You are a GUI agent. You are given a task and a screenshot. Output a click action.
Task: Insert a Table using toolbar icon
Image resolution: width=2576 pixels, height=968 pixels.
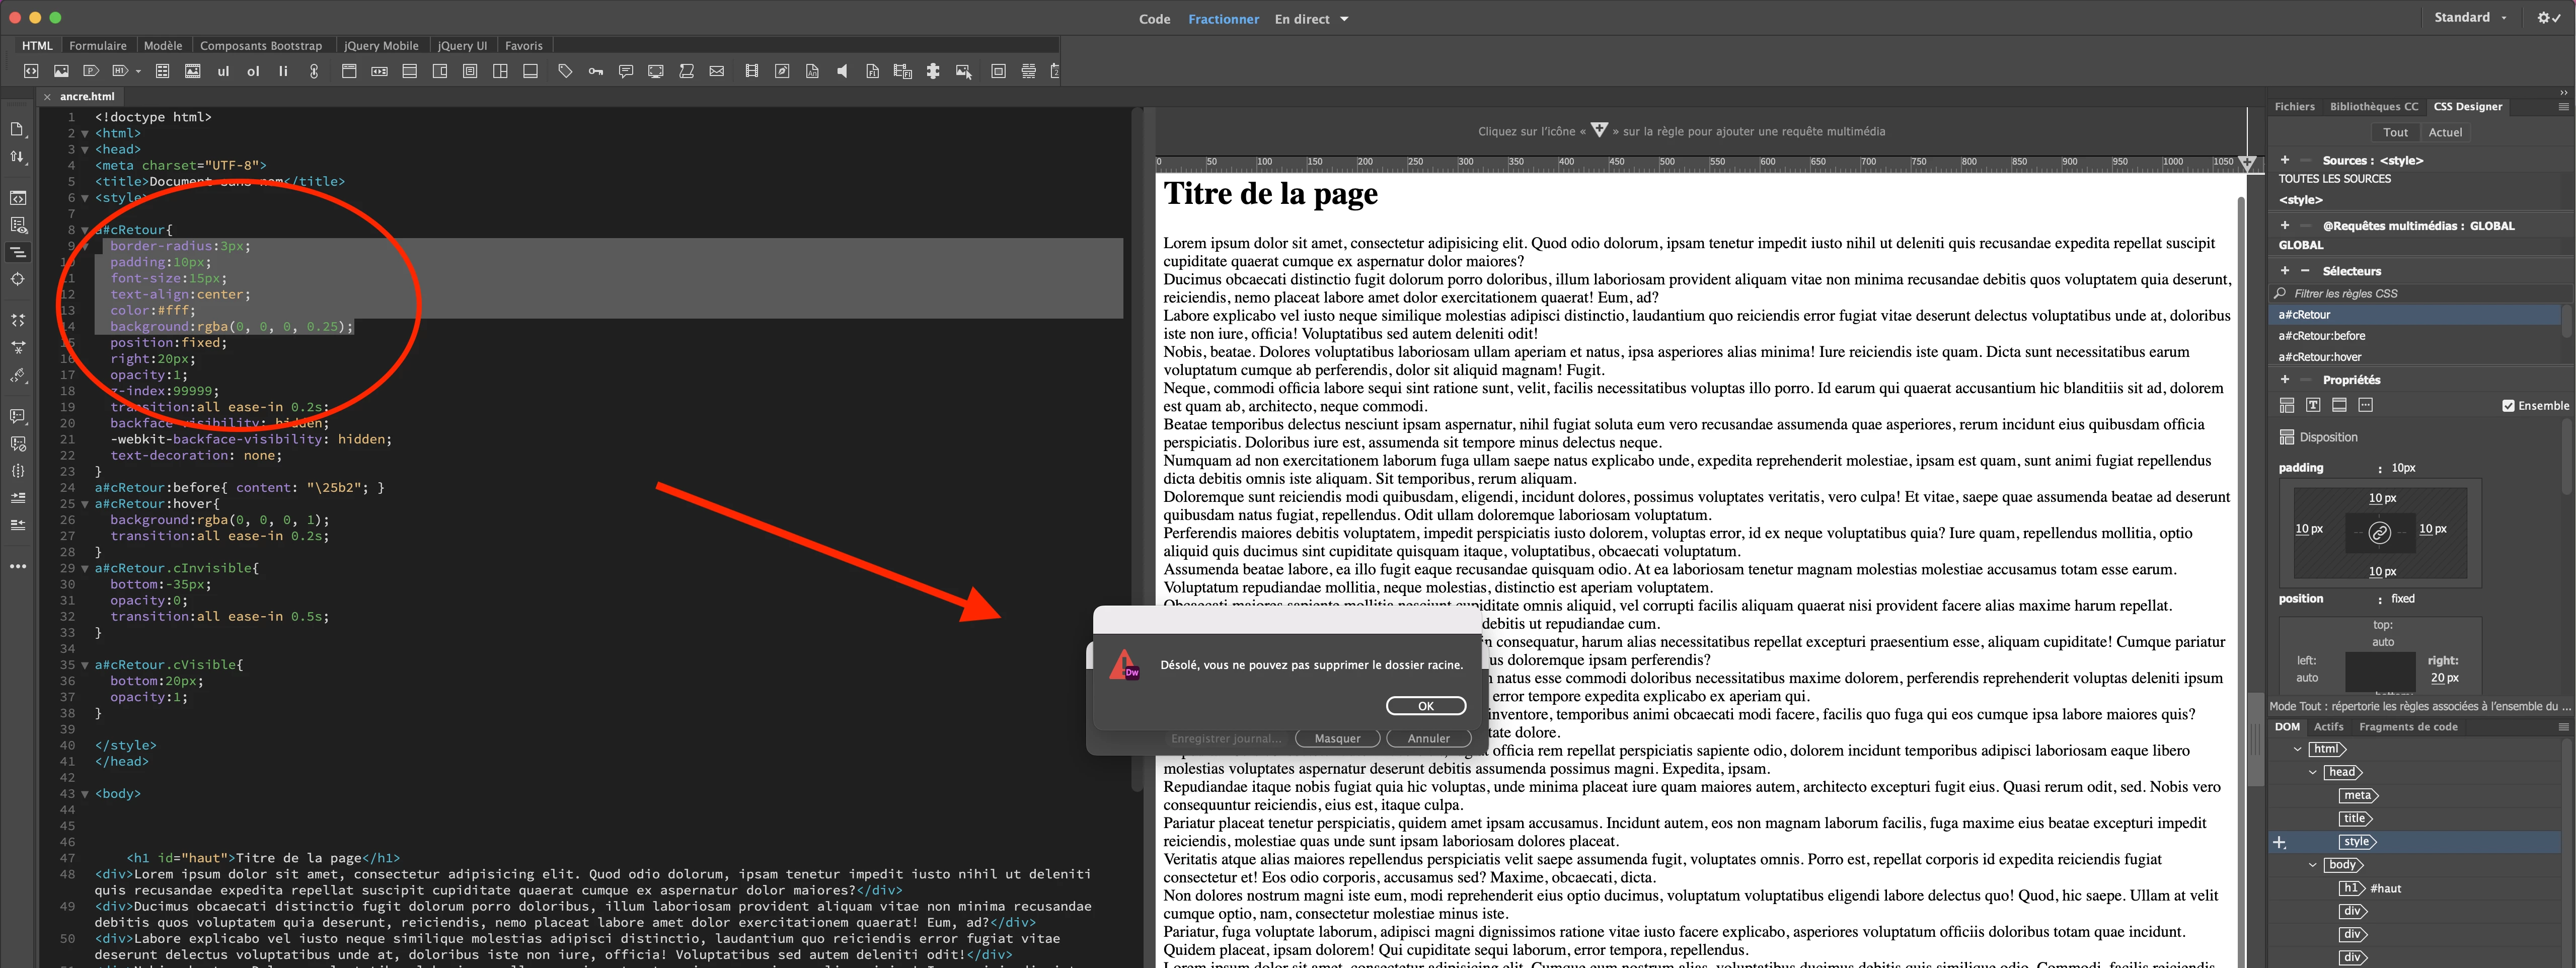click(x=162, y=71)
